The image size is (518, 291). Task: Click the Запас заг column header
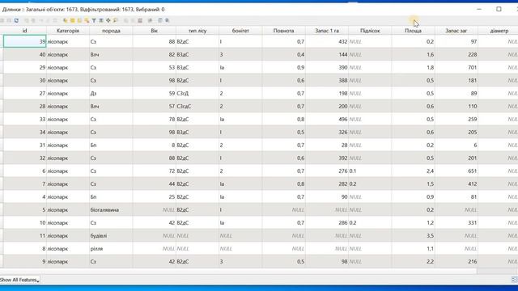pos(456,31)
